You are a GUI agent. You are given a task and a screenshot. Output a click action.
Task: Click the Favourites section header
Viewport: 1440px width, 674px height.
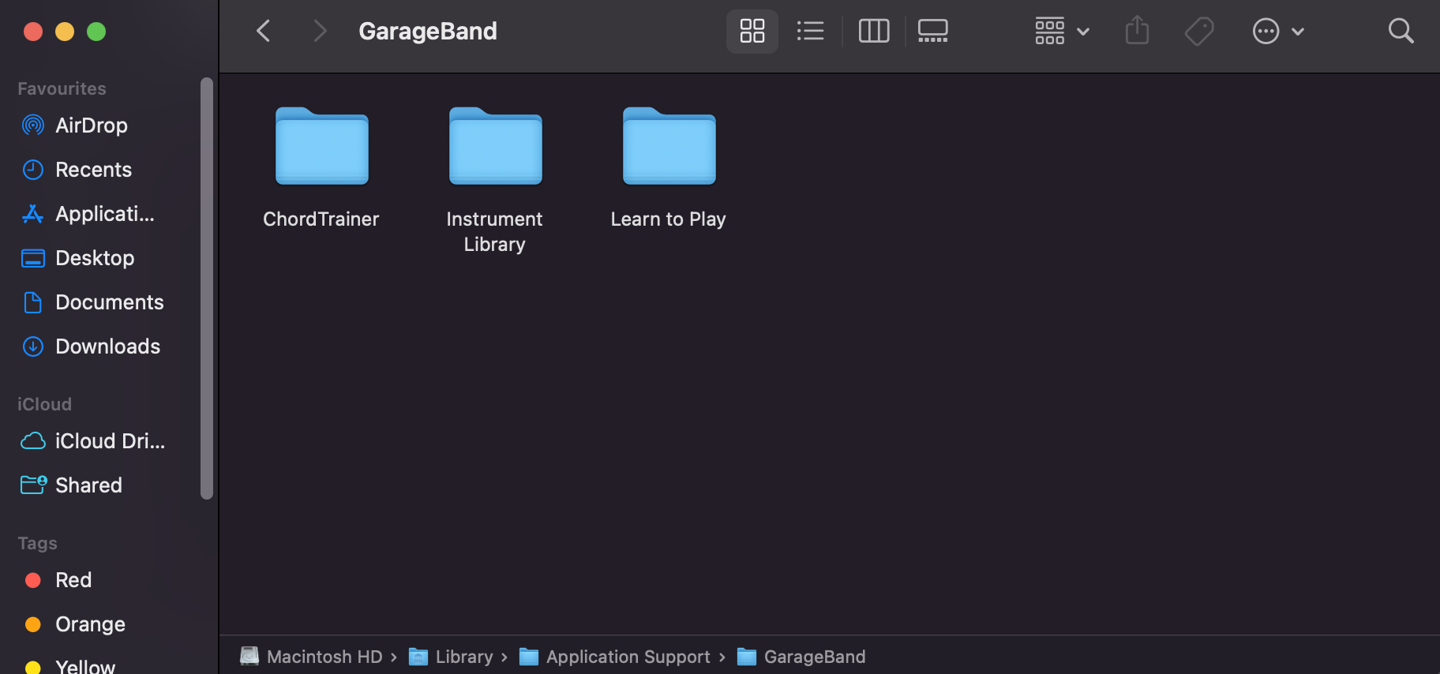(x=62, y=88)
